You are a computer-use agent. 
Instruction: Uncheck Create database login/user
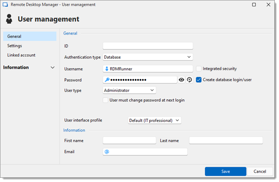[x=199, y=80]
